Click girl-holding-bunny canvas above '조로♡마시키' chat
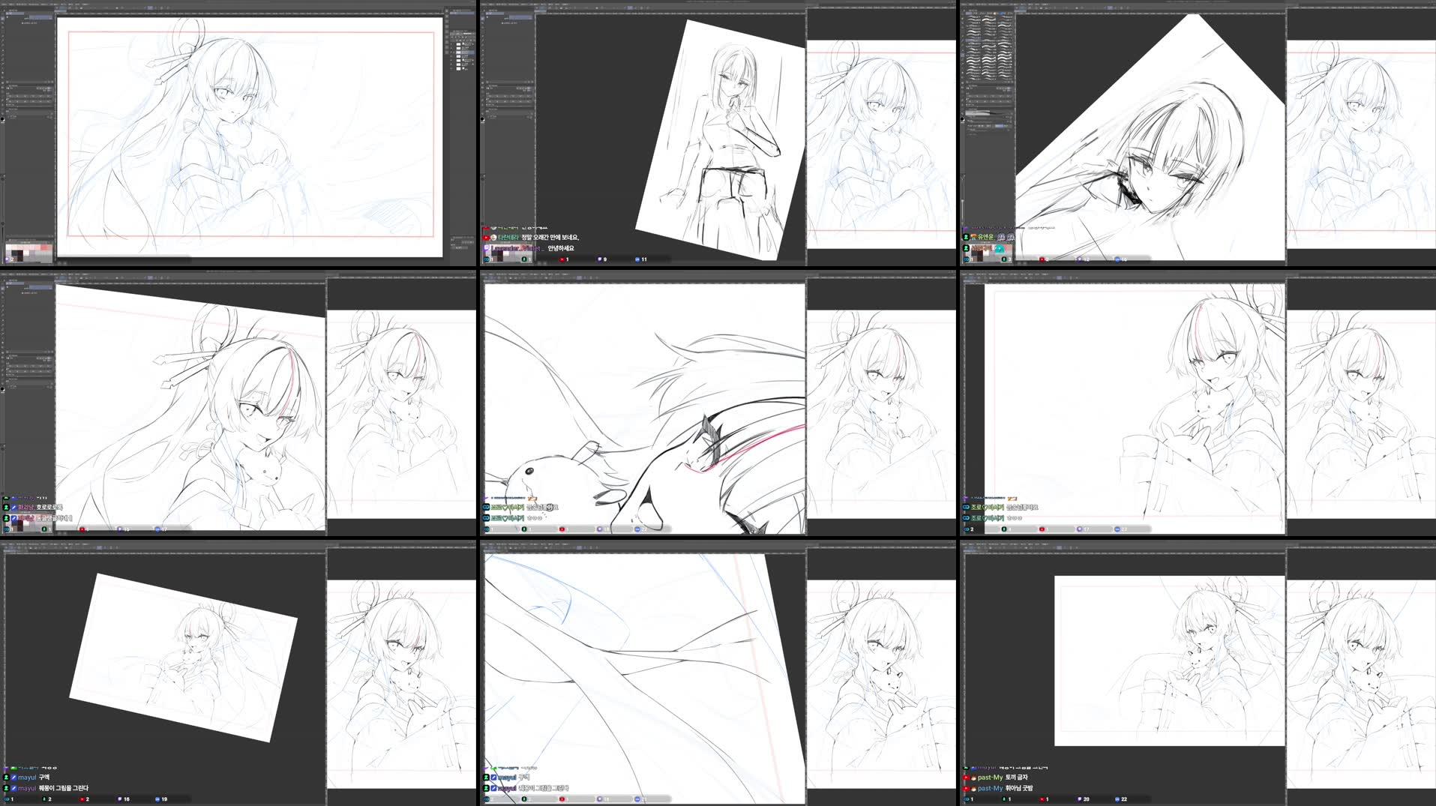This screenshot has width=1436, height=806. click(x=1135, y=409)
